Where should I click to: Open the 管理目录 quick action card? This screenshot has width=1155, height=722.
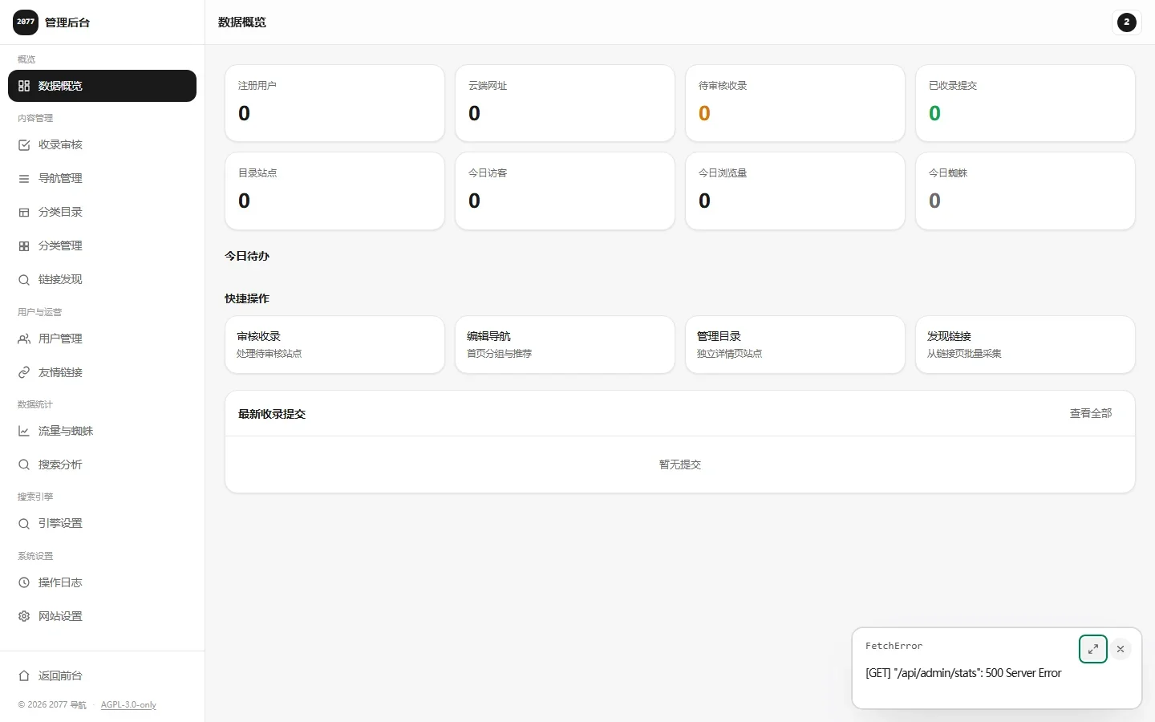coord(795,345)
